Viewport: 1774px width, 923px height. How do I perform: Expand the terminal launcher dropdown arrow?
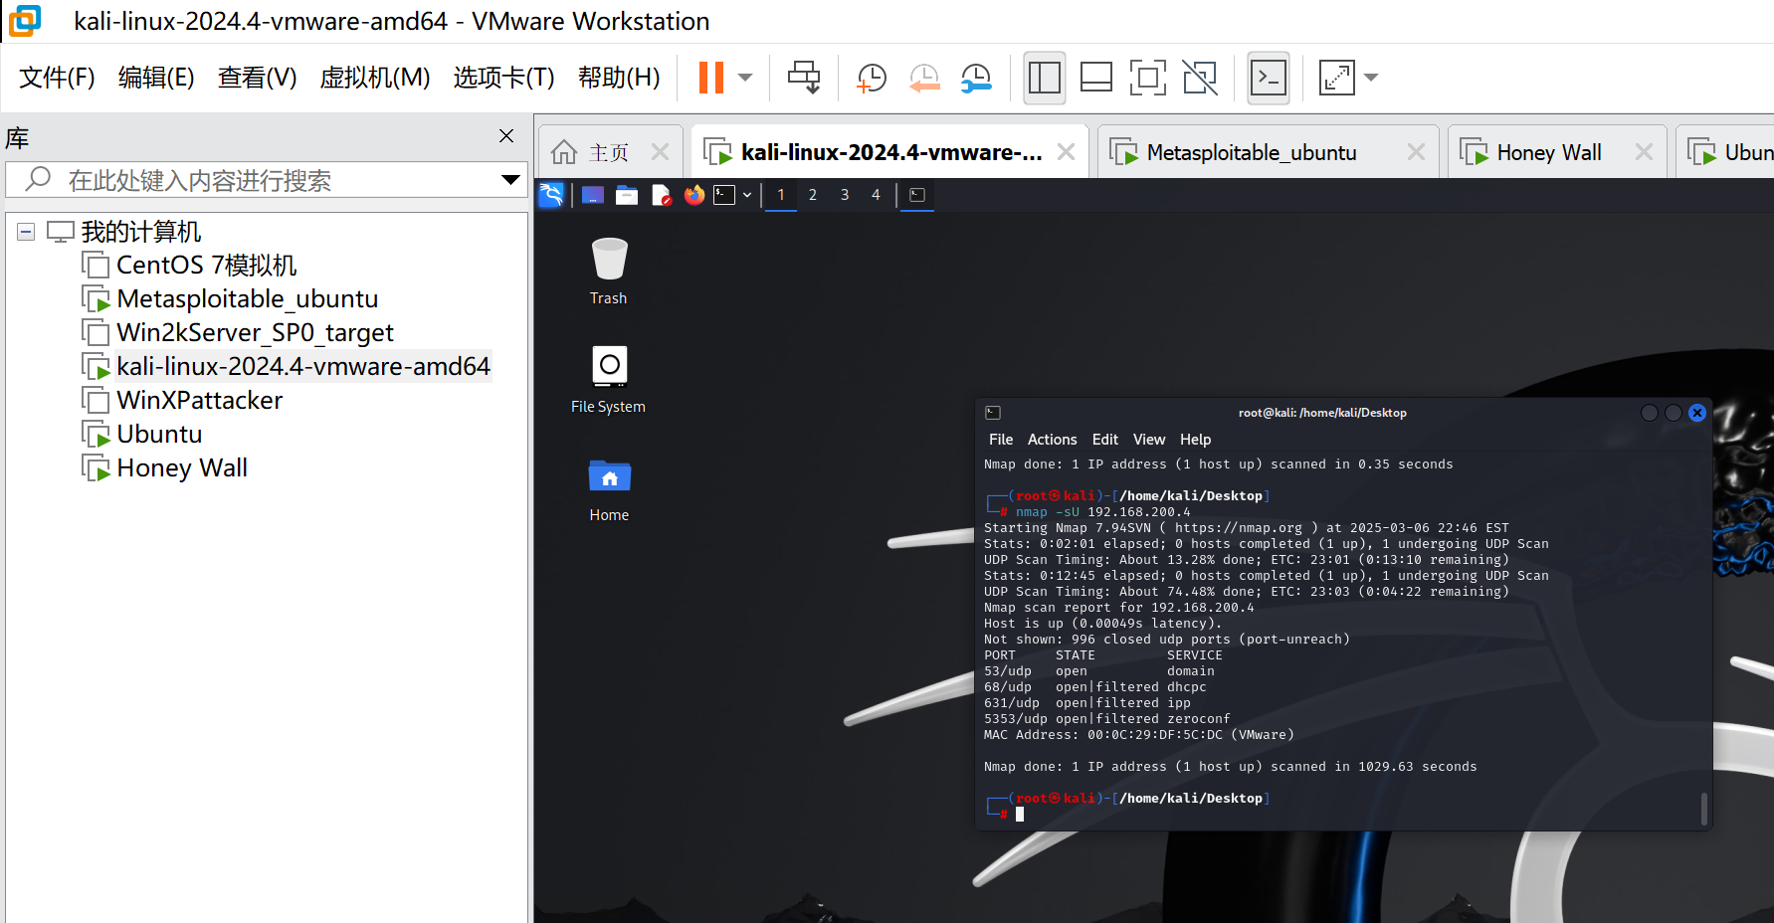tap(747, 195)
